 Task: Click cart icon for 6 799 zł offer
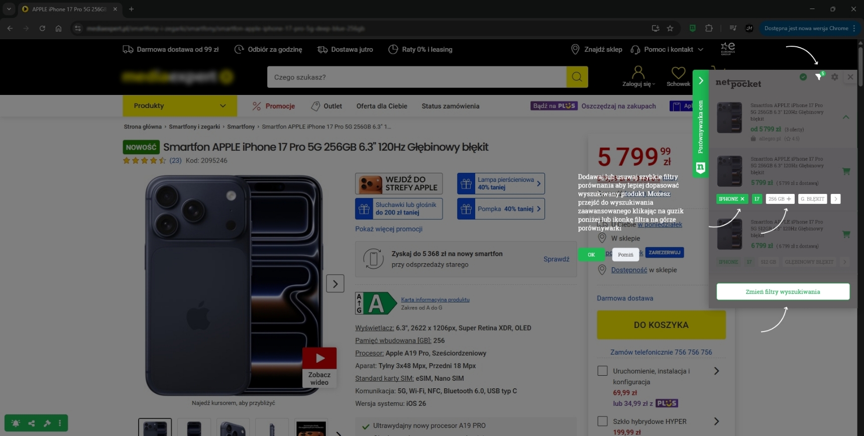coord(846,234)
